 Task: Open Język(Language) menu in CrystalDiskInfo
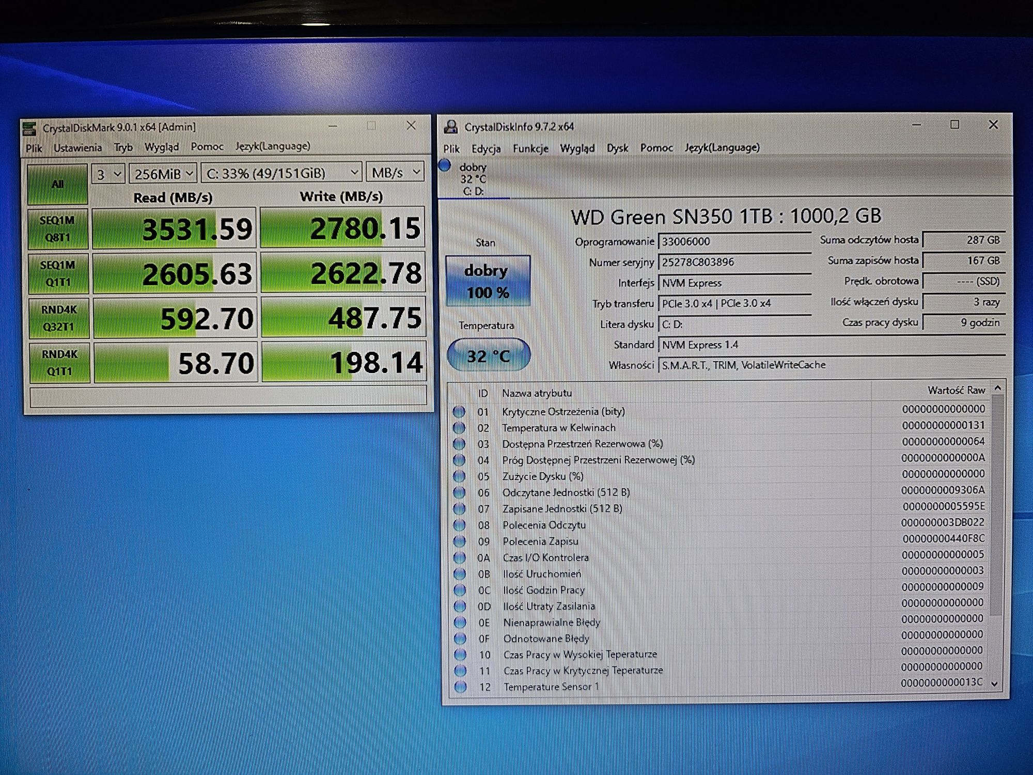pyautogui.click(x=722, y=148)
